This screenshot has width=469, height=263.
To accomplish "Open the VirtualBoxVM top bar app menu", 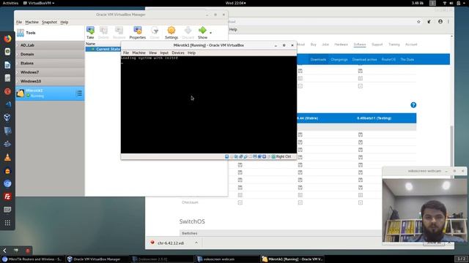I will click(x=39, y=3).
